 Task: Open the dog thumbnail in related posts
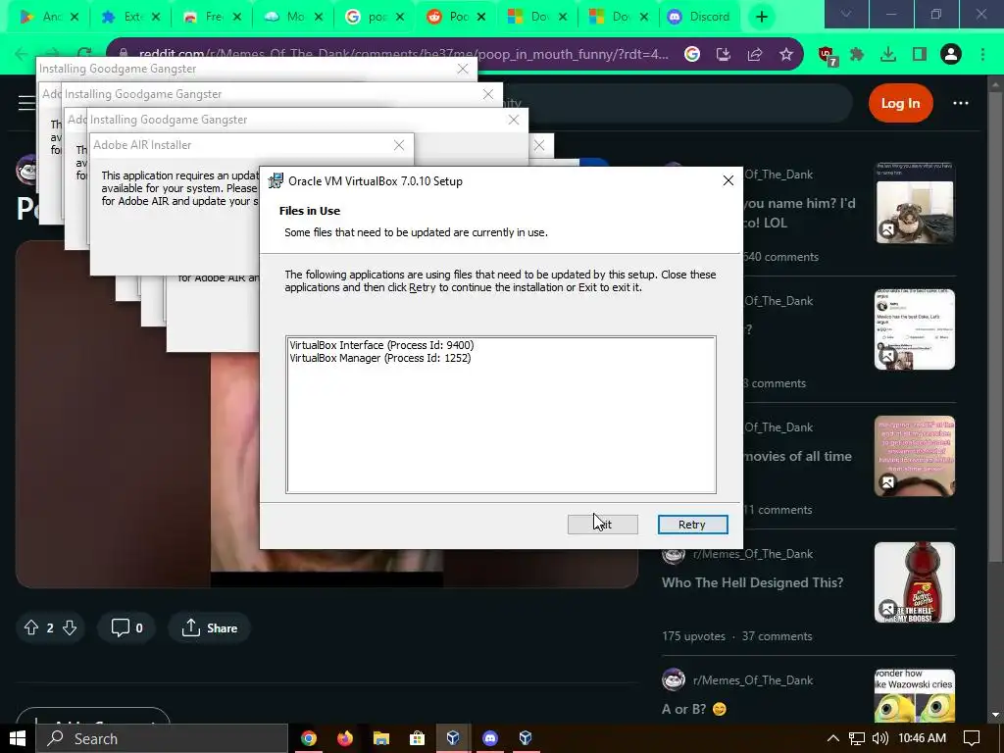(x=915, y=203)
